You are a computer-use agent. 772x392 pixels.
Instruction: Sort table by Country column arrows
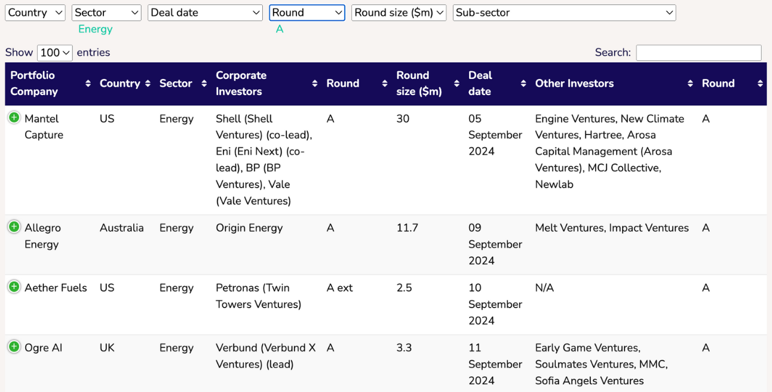click(x=148, y=84)
